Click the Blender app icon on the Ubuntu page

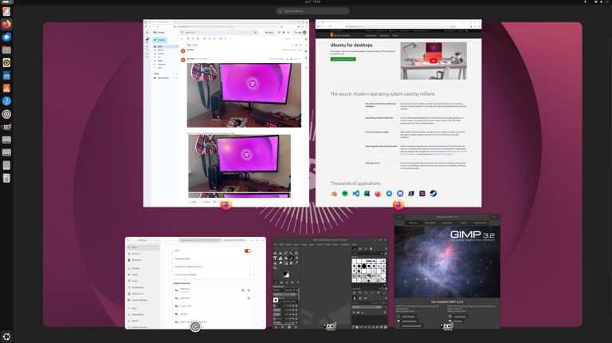click(x=334, y=193)
